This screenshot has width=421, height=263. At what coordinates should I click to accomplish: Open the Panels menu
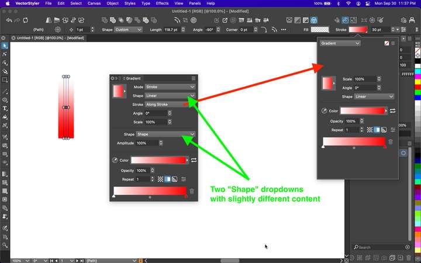coord(195,4)
